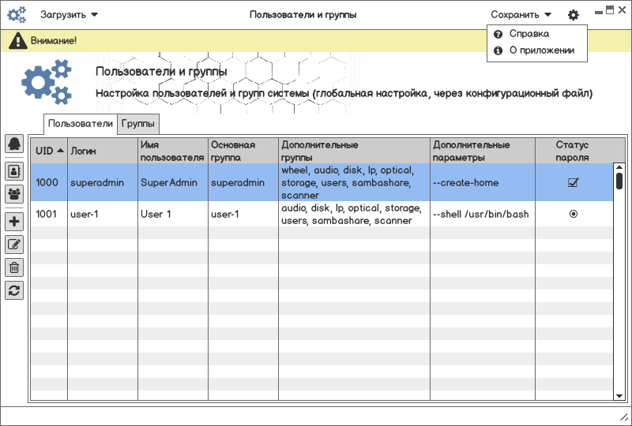Click the table's vertical scrollbar thumb
The image size is (632, 426).
click(x=619, y=181)
